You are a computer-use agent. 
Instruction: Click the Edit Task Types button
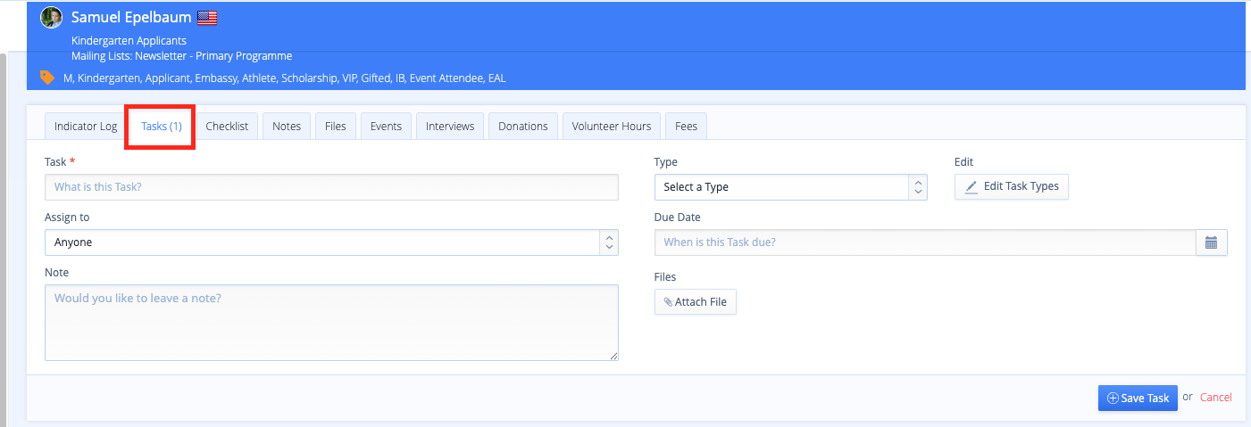coord(1012,187)
